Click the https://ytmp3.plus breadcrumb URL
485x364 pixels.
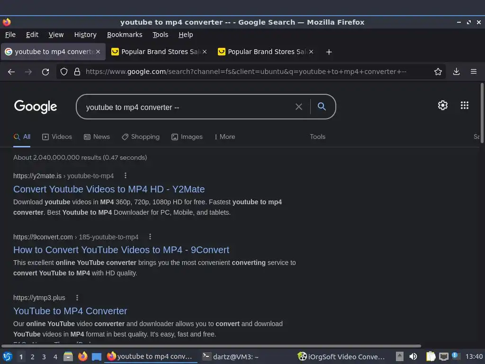point(39,298)
